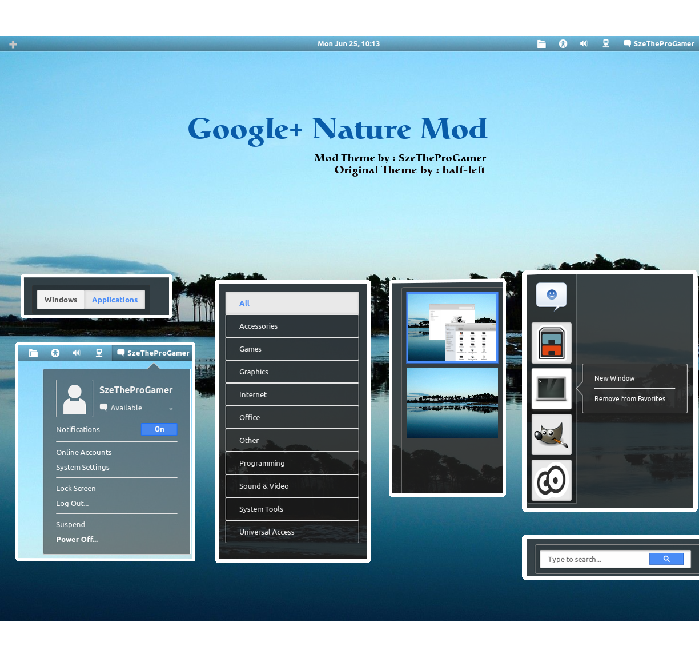This screenshot has height=658, width=699.
Task: Choose Power Off... in user menu
Action: [x=77, y=539]
